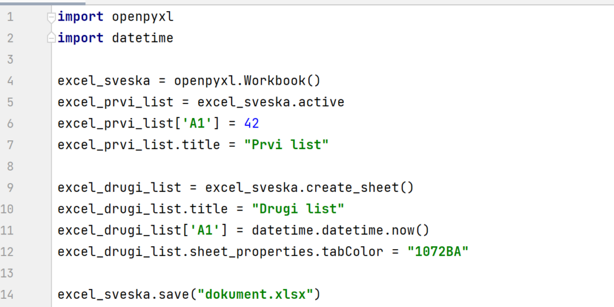Click the fold end marker beside import datetime
614x307 pixels.
[51, 39]
